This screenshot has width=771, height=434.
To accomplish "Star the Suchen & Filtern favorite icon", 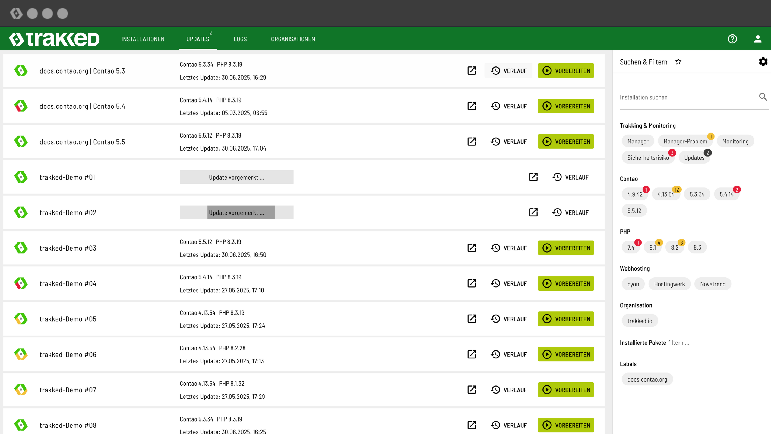I will tap(678, 62).
